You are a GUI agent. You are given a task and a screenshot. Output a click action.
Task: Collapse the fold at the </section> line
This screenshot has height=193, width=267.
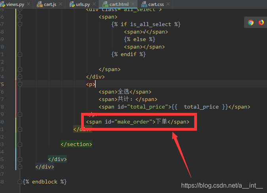pos(20,144)
